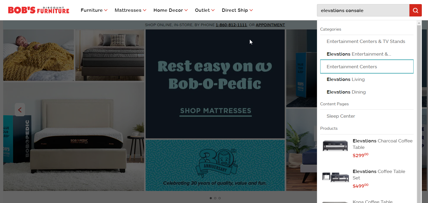Select the second carousel dot indicator
Screen dimensions: 428x203
215,198
